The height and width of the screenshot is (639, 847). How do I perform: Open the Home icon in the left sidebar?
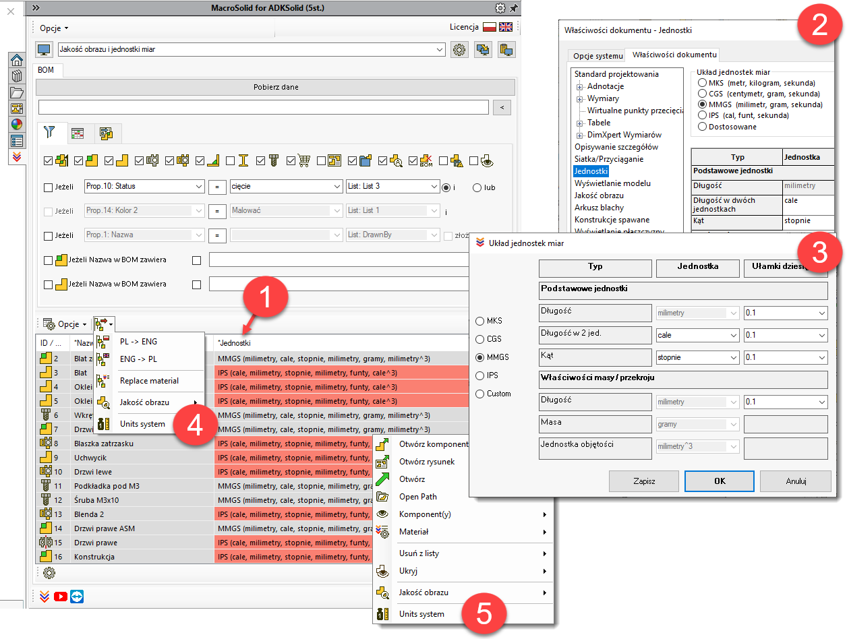point(17,60)
